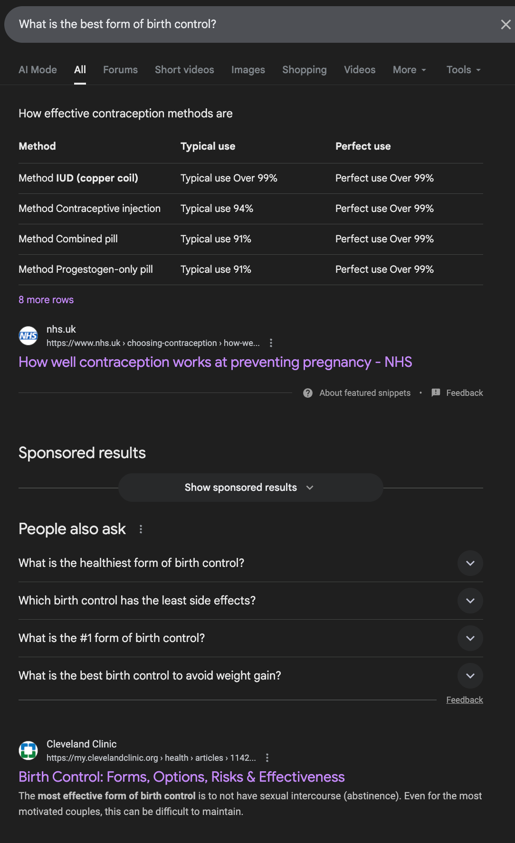Clear the search query with the X icon
Screen dimensions: 515x843
[x=505, y=24]
